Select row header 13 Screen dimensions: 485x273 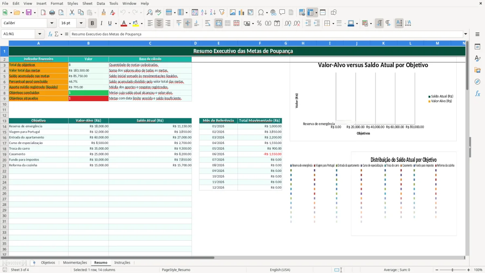click(x=4, y=121)
